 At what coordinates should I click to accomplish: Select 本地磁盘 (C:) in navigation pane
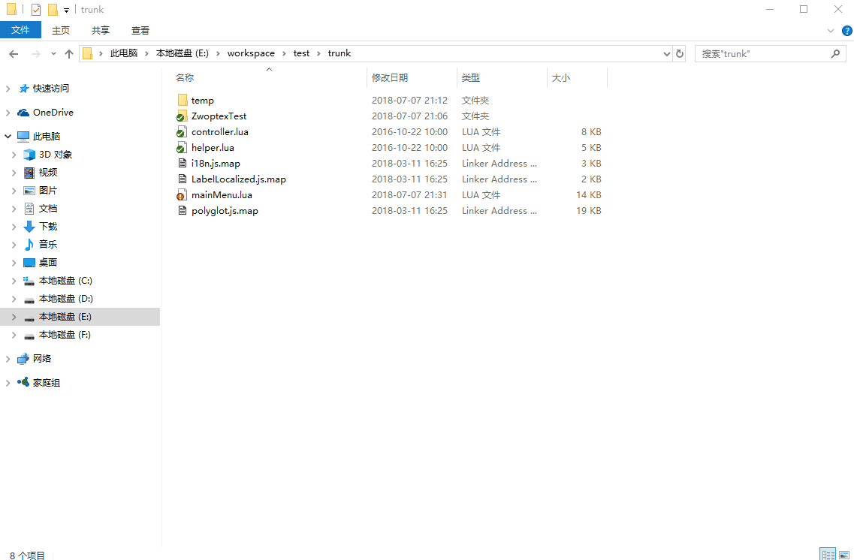click(65, 281)
